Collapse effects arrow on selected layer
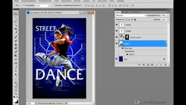Image resolution: width=186 pixels, height=105 pixels. pos(166,43)
